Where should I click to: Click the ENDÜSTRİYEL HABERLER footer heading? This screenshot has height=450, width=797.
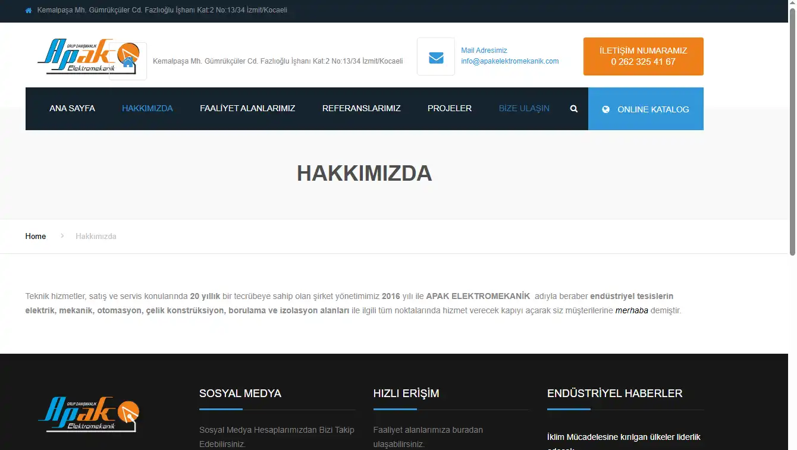[614, 394]
